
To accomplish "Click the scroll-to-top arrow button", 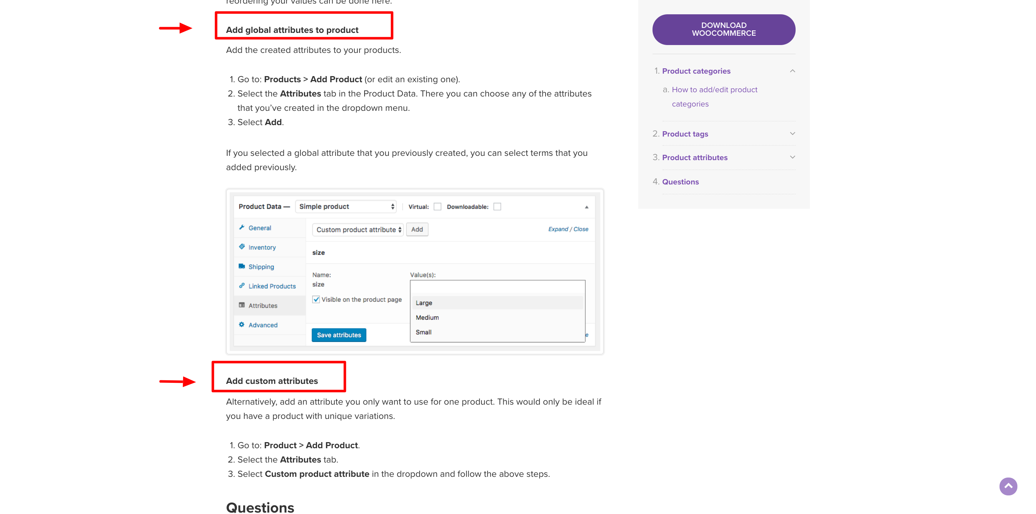I will (1008, 486).
